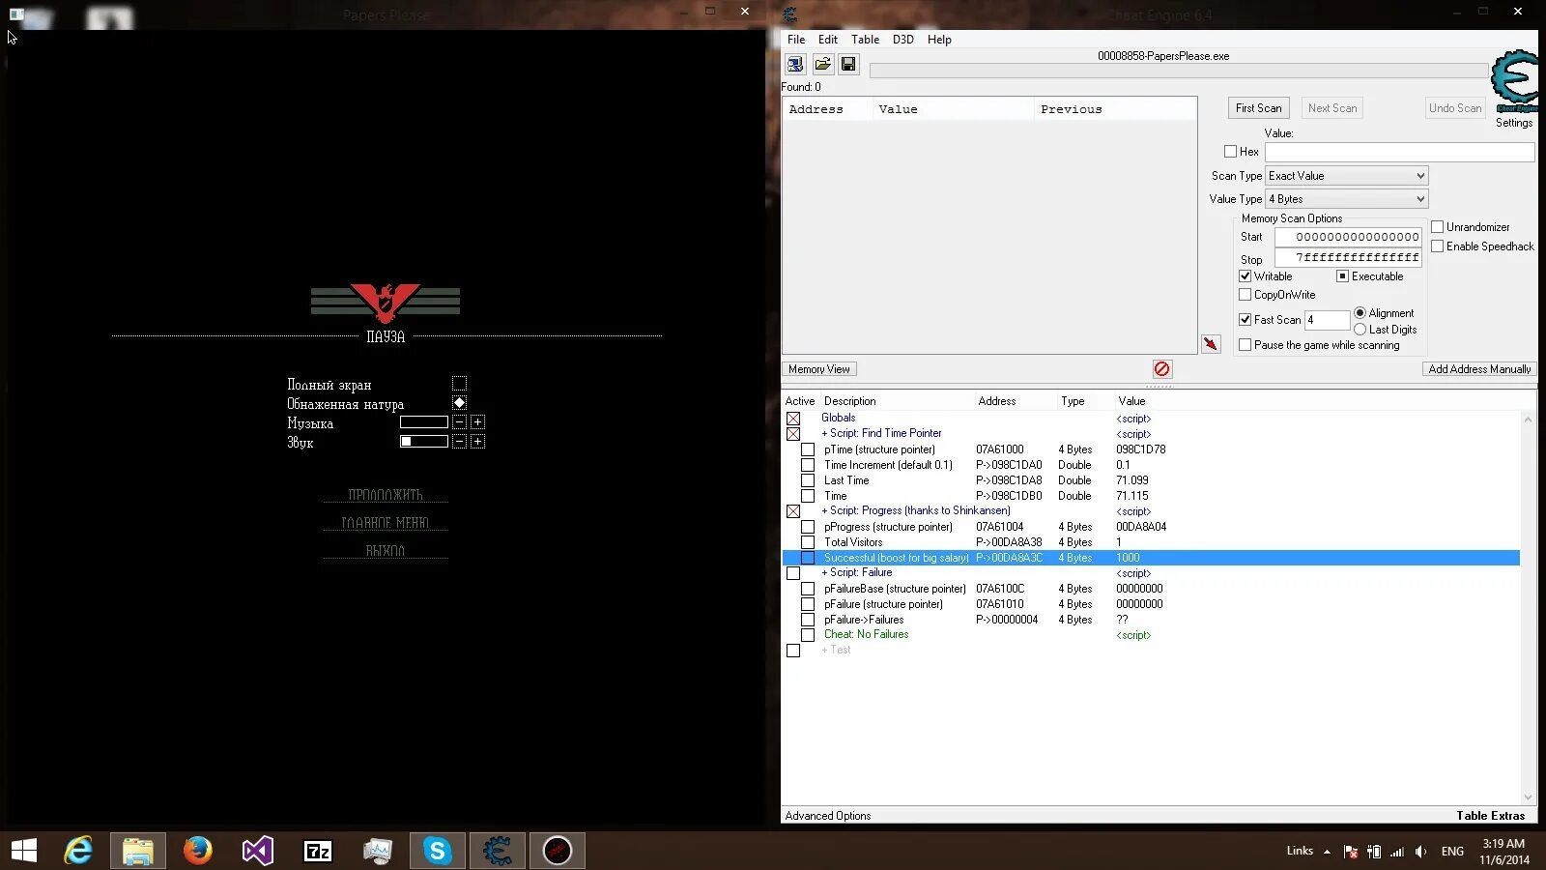The image size is (1546, 870).
Task: Click the Start address field
Action: 1348,237
